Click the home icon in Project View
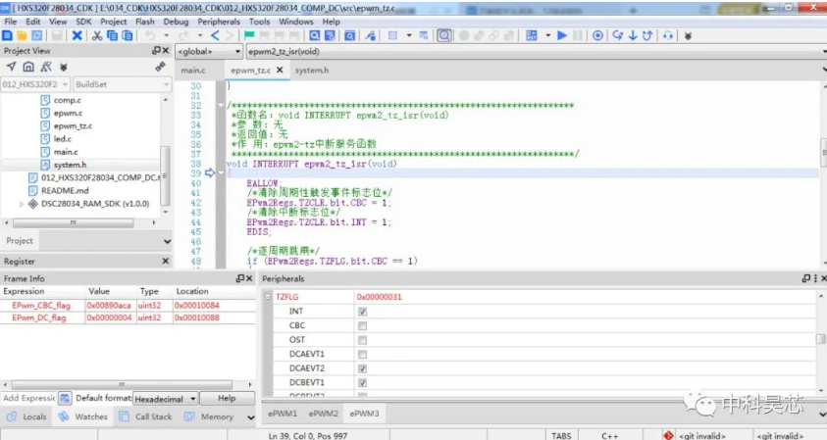 coord(28,67)
